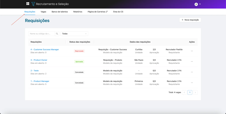
Task: Click the search magnifier icon
Action: (x=57, y=34)
